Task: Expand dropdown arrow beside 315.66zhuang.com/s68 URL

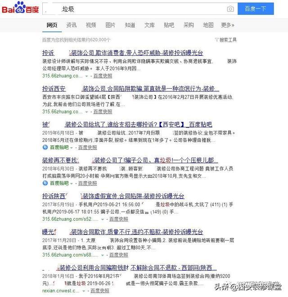Action: click(103, 255)
